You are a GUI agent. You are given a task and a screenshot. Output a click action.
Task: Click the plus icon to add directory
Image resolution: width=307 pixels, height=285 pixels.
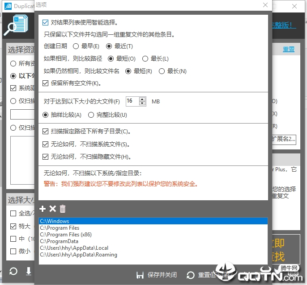pos(43,209)
